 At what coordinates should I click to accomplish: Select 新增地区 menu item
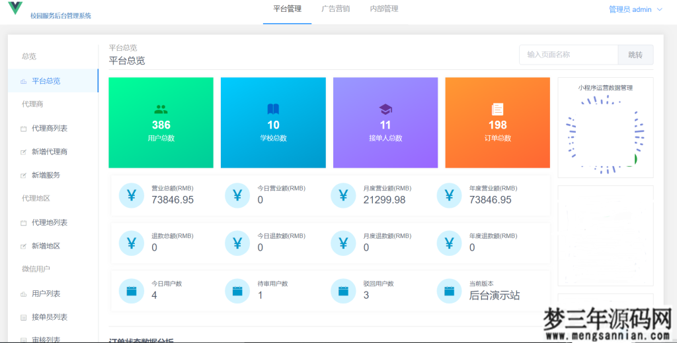click(x=53, y=245)
